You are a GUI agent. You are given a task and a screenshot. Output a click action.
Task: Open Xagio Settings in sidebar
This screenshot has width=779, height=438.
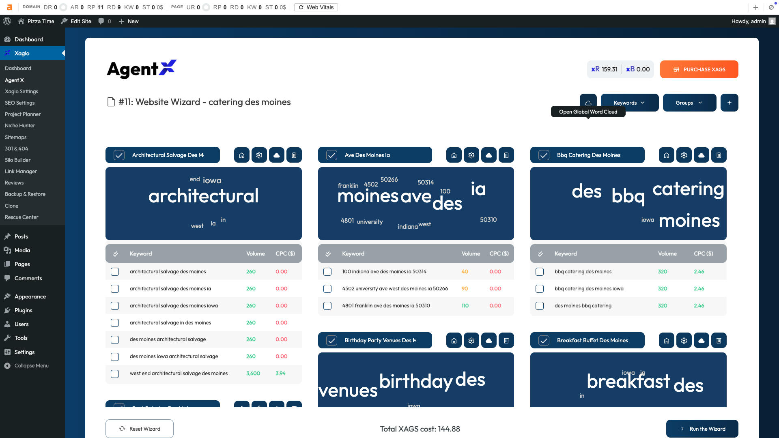(22, 91)
